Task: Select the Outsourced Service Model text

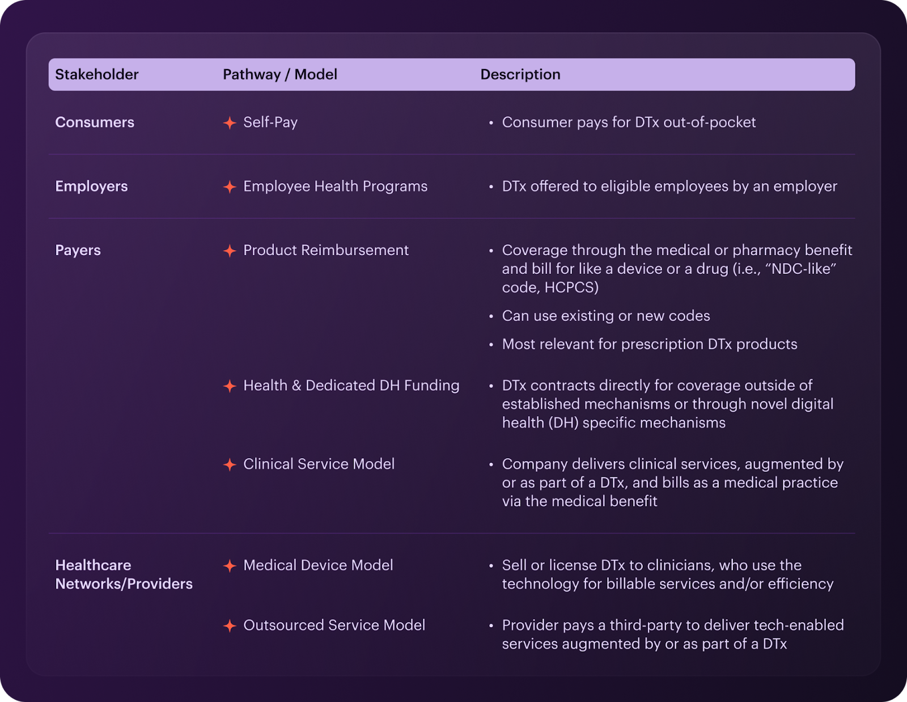Action: [x=334, y=625]
